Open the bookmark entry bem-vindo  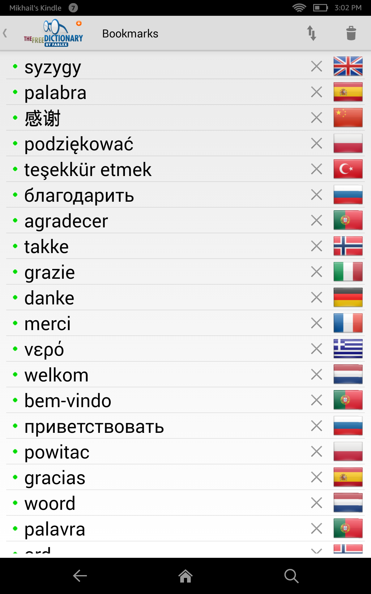tap(68, 400)
